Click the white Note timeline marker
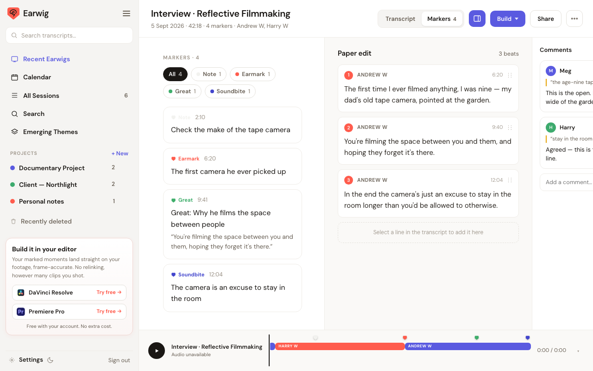The width and height of the screenshot is (593, 371). 315,338
